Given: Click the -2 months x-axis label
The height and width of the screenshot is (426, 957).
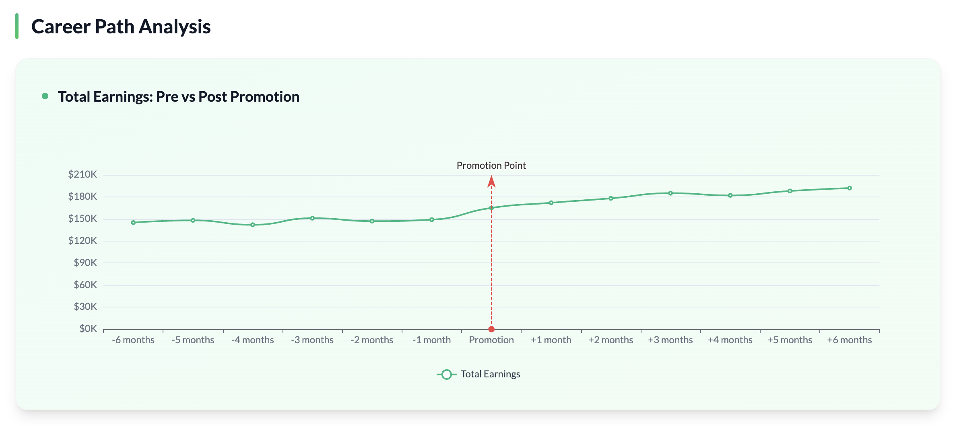Looking at the screenshot, I should point(372,340).
